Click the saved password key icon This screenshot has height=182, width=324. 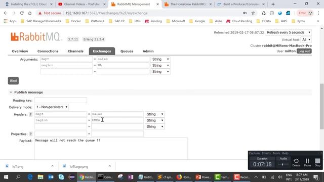click(245, 13)
